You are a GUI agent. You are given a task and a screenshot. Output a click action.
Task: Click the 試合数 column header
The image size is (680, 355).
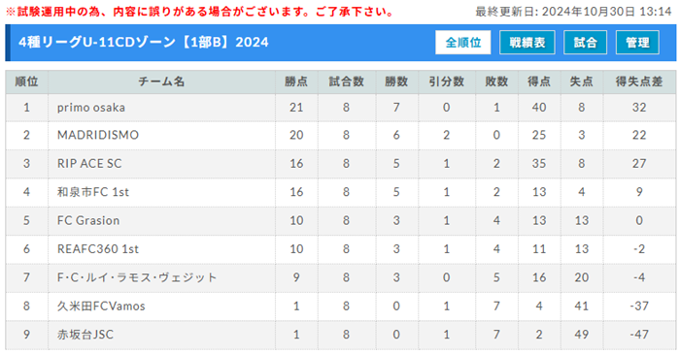point(346,81)
